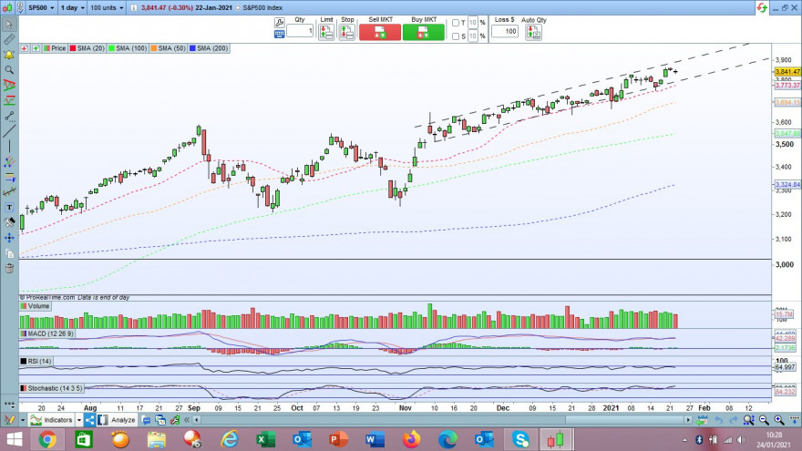Click the horizontal scrollbar left arrow
Screen dimensions: 802x451
point(197,420)
